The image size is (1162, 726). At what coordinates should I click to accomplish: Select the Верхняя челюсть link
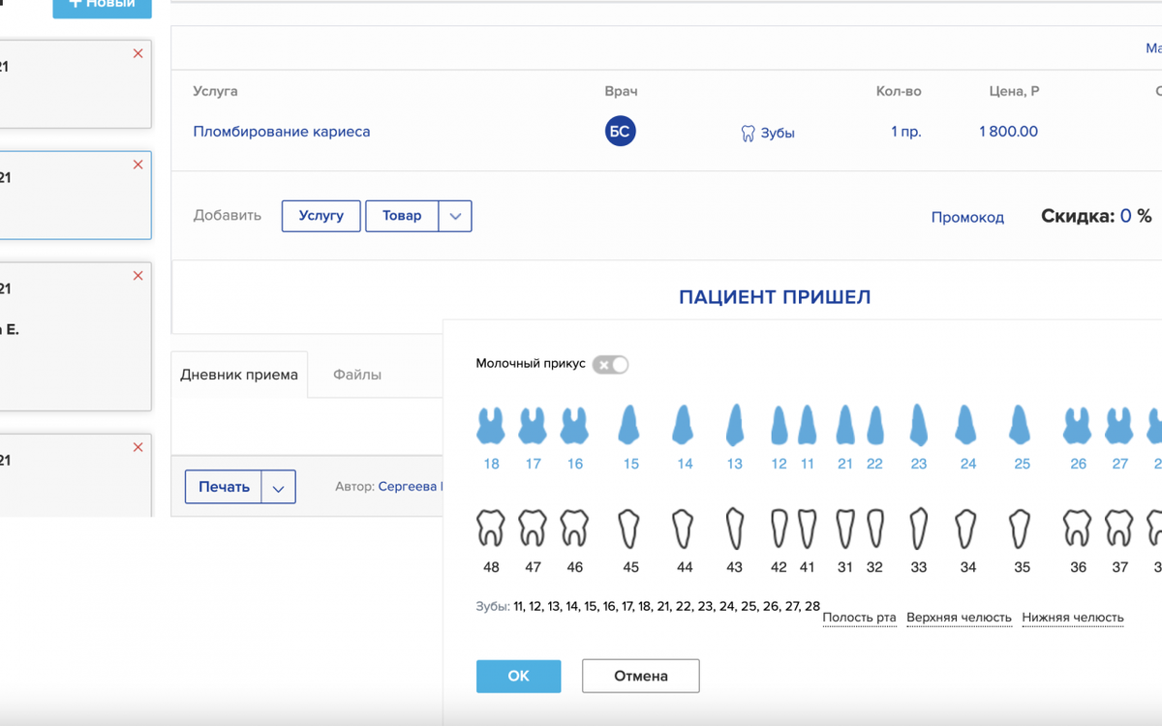[959, 617]
